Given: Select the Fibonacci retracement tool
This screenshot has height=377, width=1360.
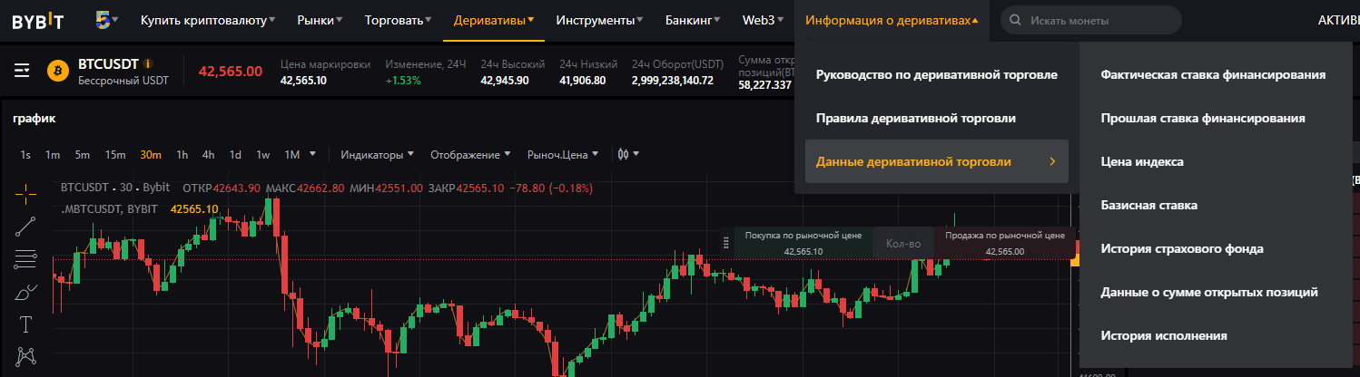Looking at the screenshot, I should pos(26,259).
